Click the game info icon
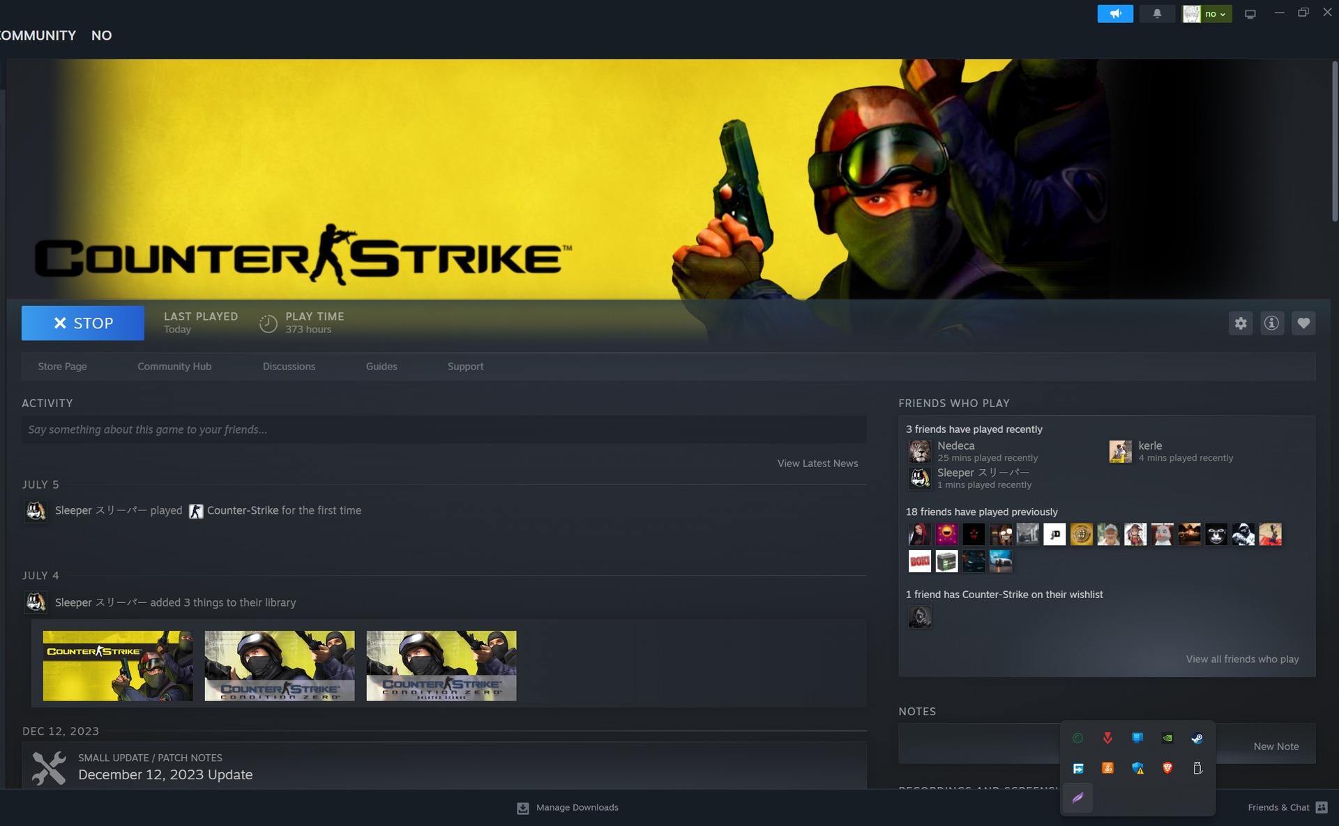The image size is (1339, 826). tap(1271, 323)
